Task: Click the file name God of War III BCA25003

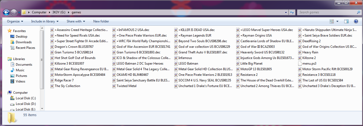Action: coord(258,47)
